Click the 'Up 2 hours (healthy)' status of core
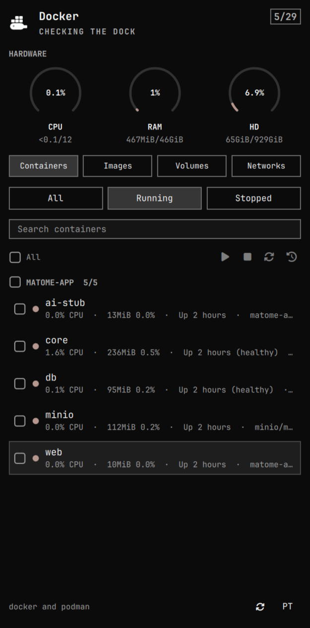This screenshot has width=310, height=628. [231, 352]
